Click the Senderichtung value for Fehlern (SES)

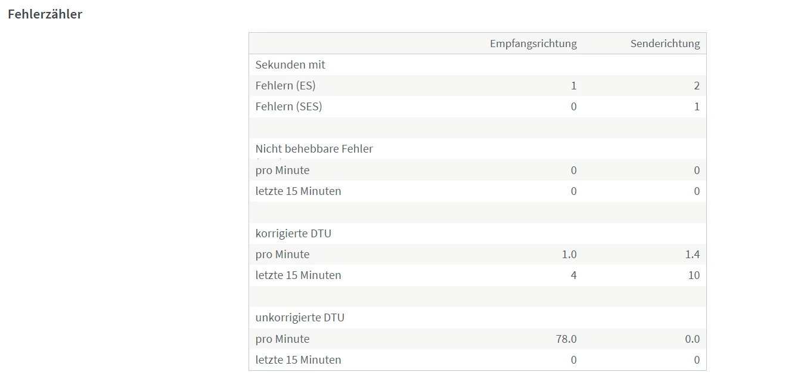click(x=697, y=107)
